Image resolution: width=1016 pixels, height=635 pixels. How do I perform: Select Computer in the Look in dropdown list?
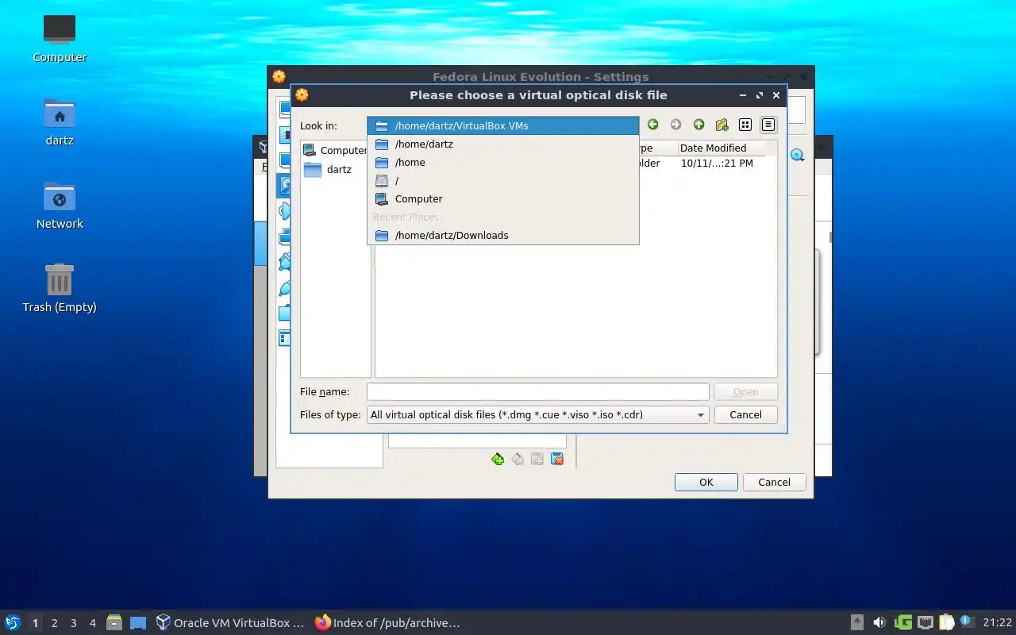coord(503,198)
